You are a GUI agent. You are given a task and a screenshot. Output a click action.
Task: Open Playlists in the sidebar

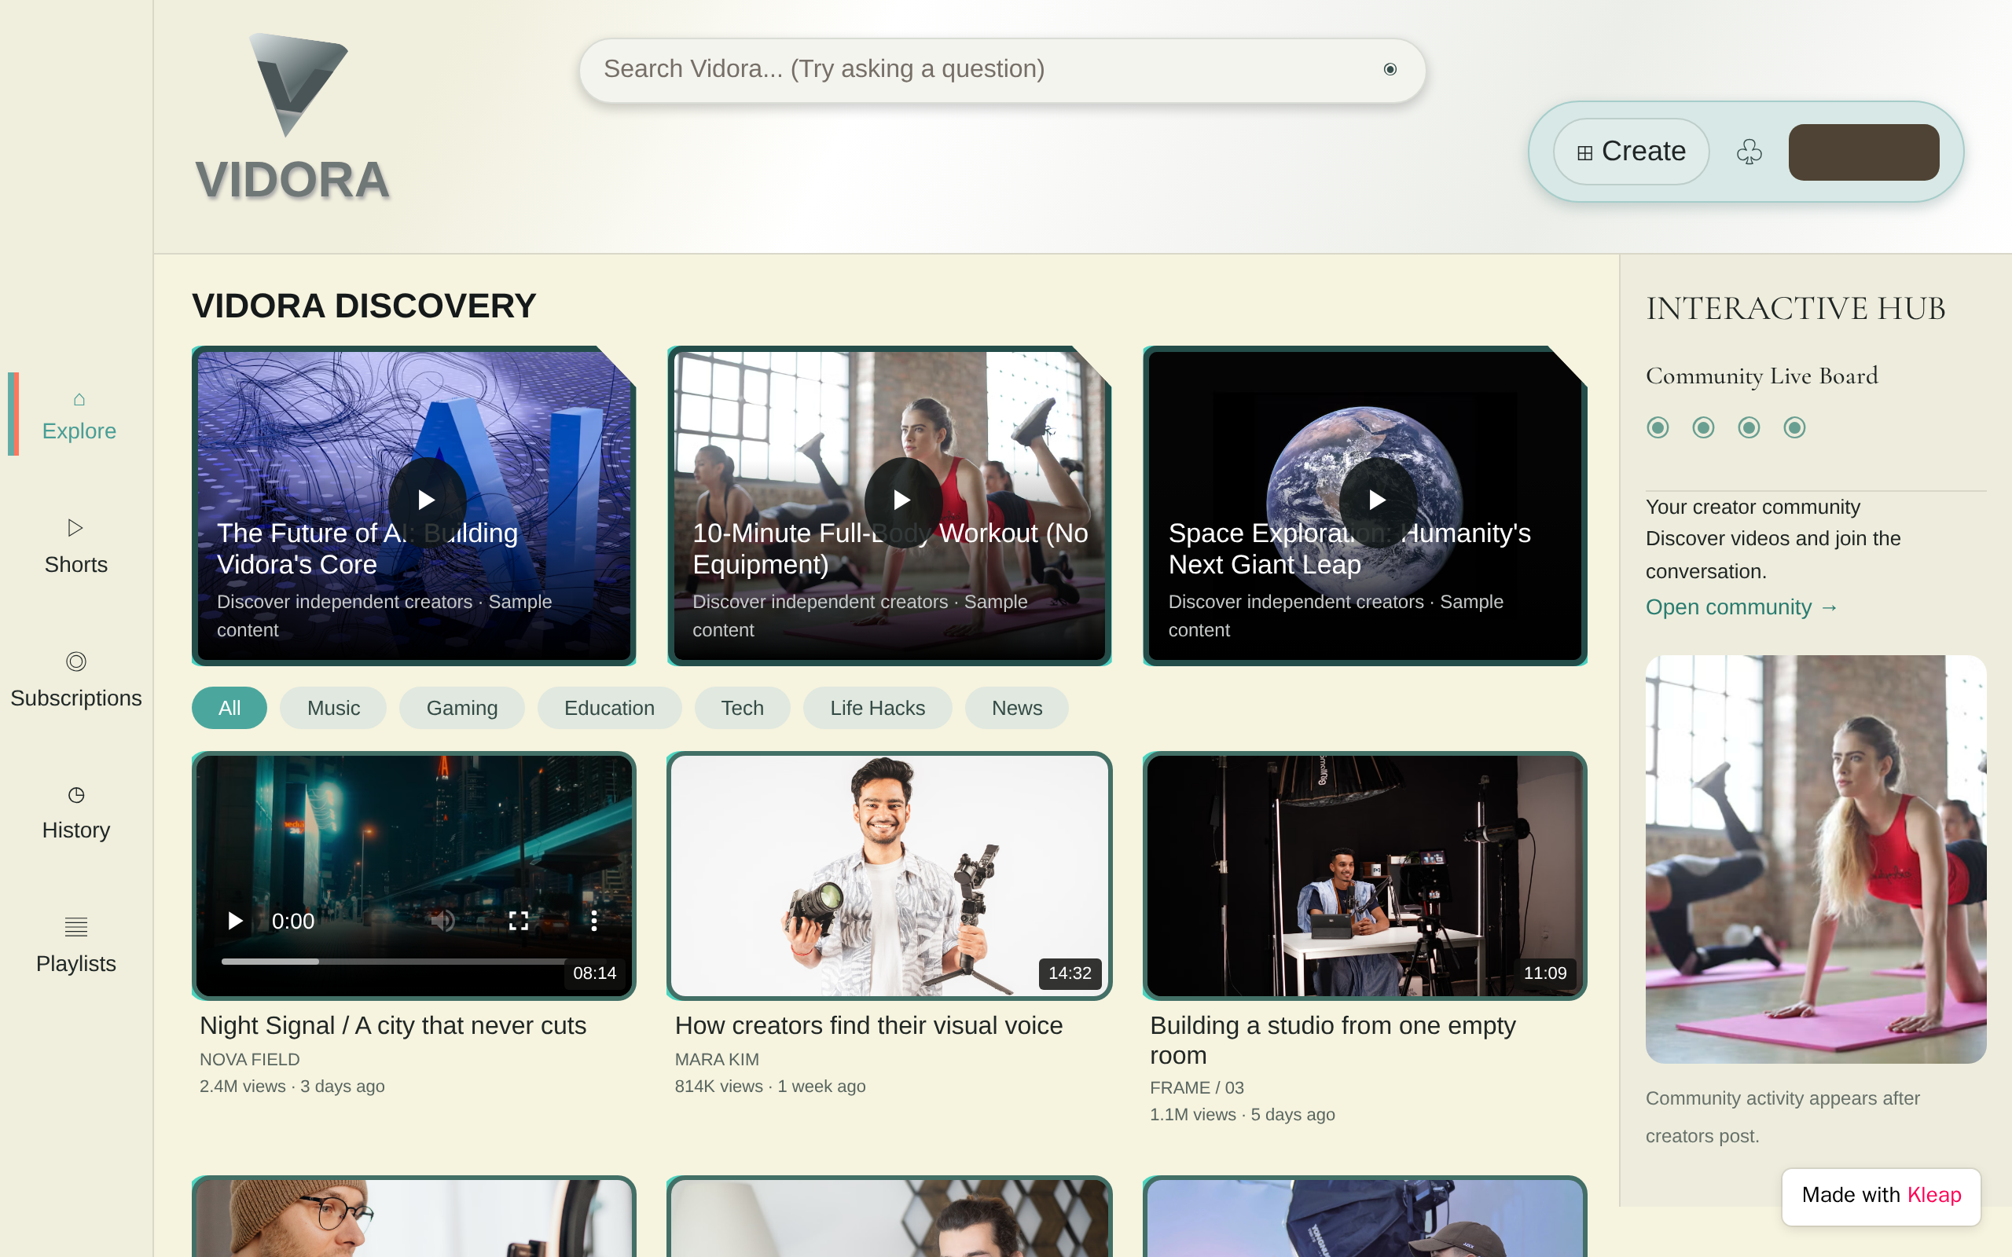75,946
